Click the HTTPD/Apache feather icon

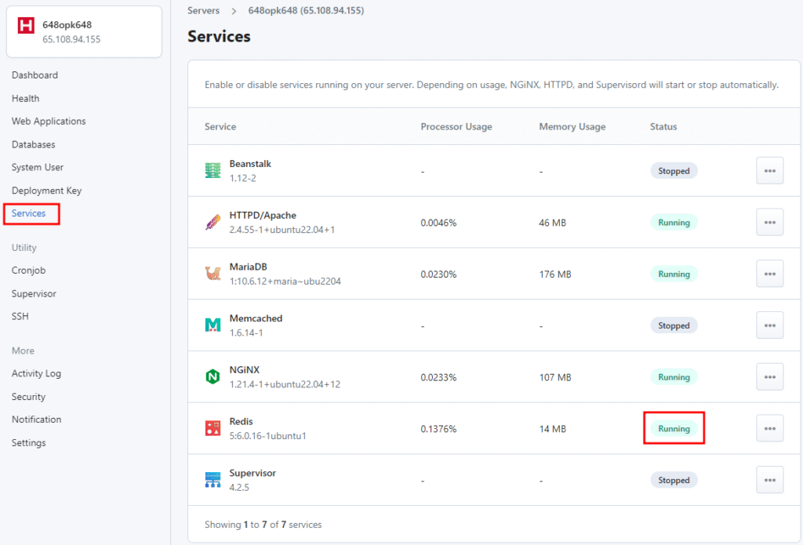tap(213, 222)
